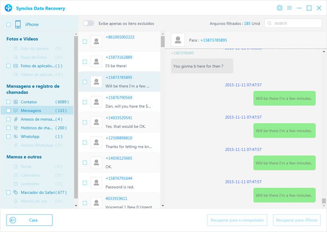Click the recipient avatar beside Para
Image resolution: width=327 pixels, height=232 pixels.
pos(178,40)
